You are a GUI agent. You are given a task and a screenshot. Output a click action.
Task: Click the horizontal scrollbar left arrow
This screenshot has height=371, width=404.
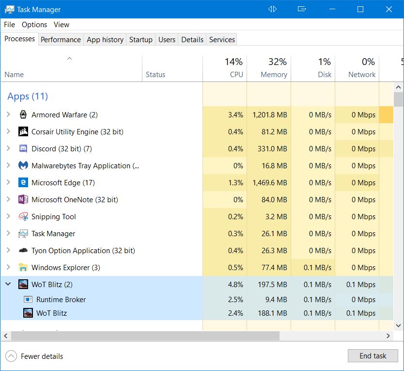point(6,336)
